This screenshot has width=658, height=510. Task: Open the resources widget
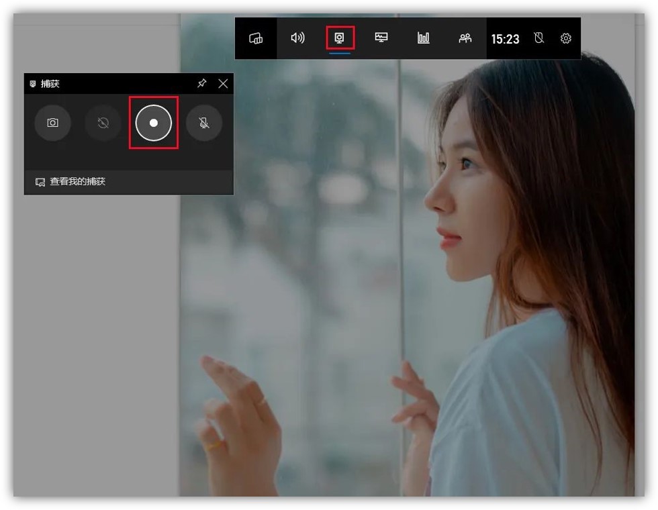381,38
